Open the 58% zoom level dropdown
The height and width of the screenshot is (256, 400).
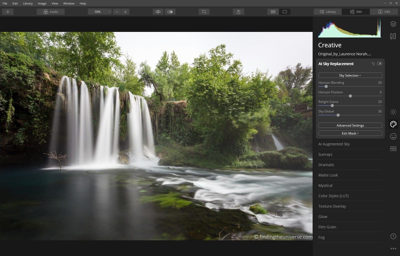click(100, 12)
